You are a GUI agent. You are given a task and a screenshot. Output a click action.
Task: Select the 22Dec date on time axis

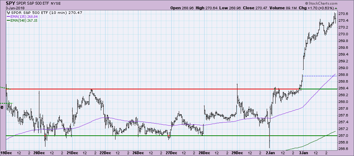[x=105, y=153]
